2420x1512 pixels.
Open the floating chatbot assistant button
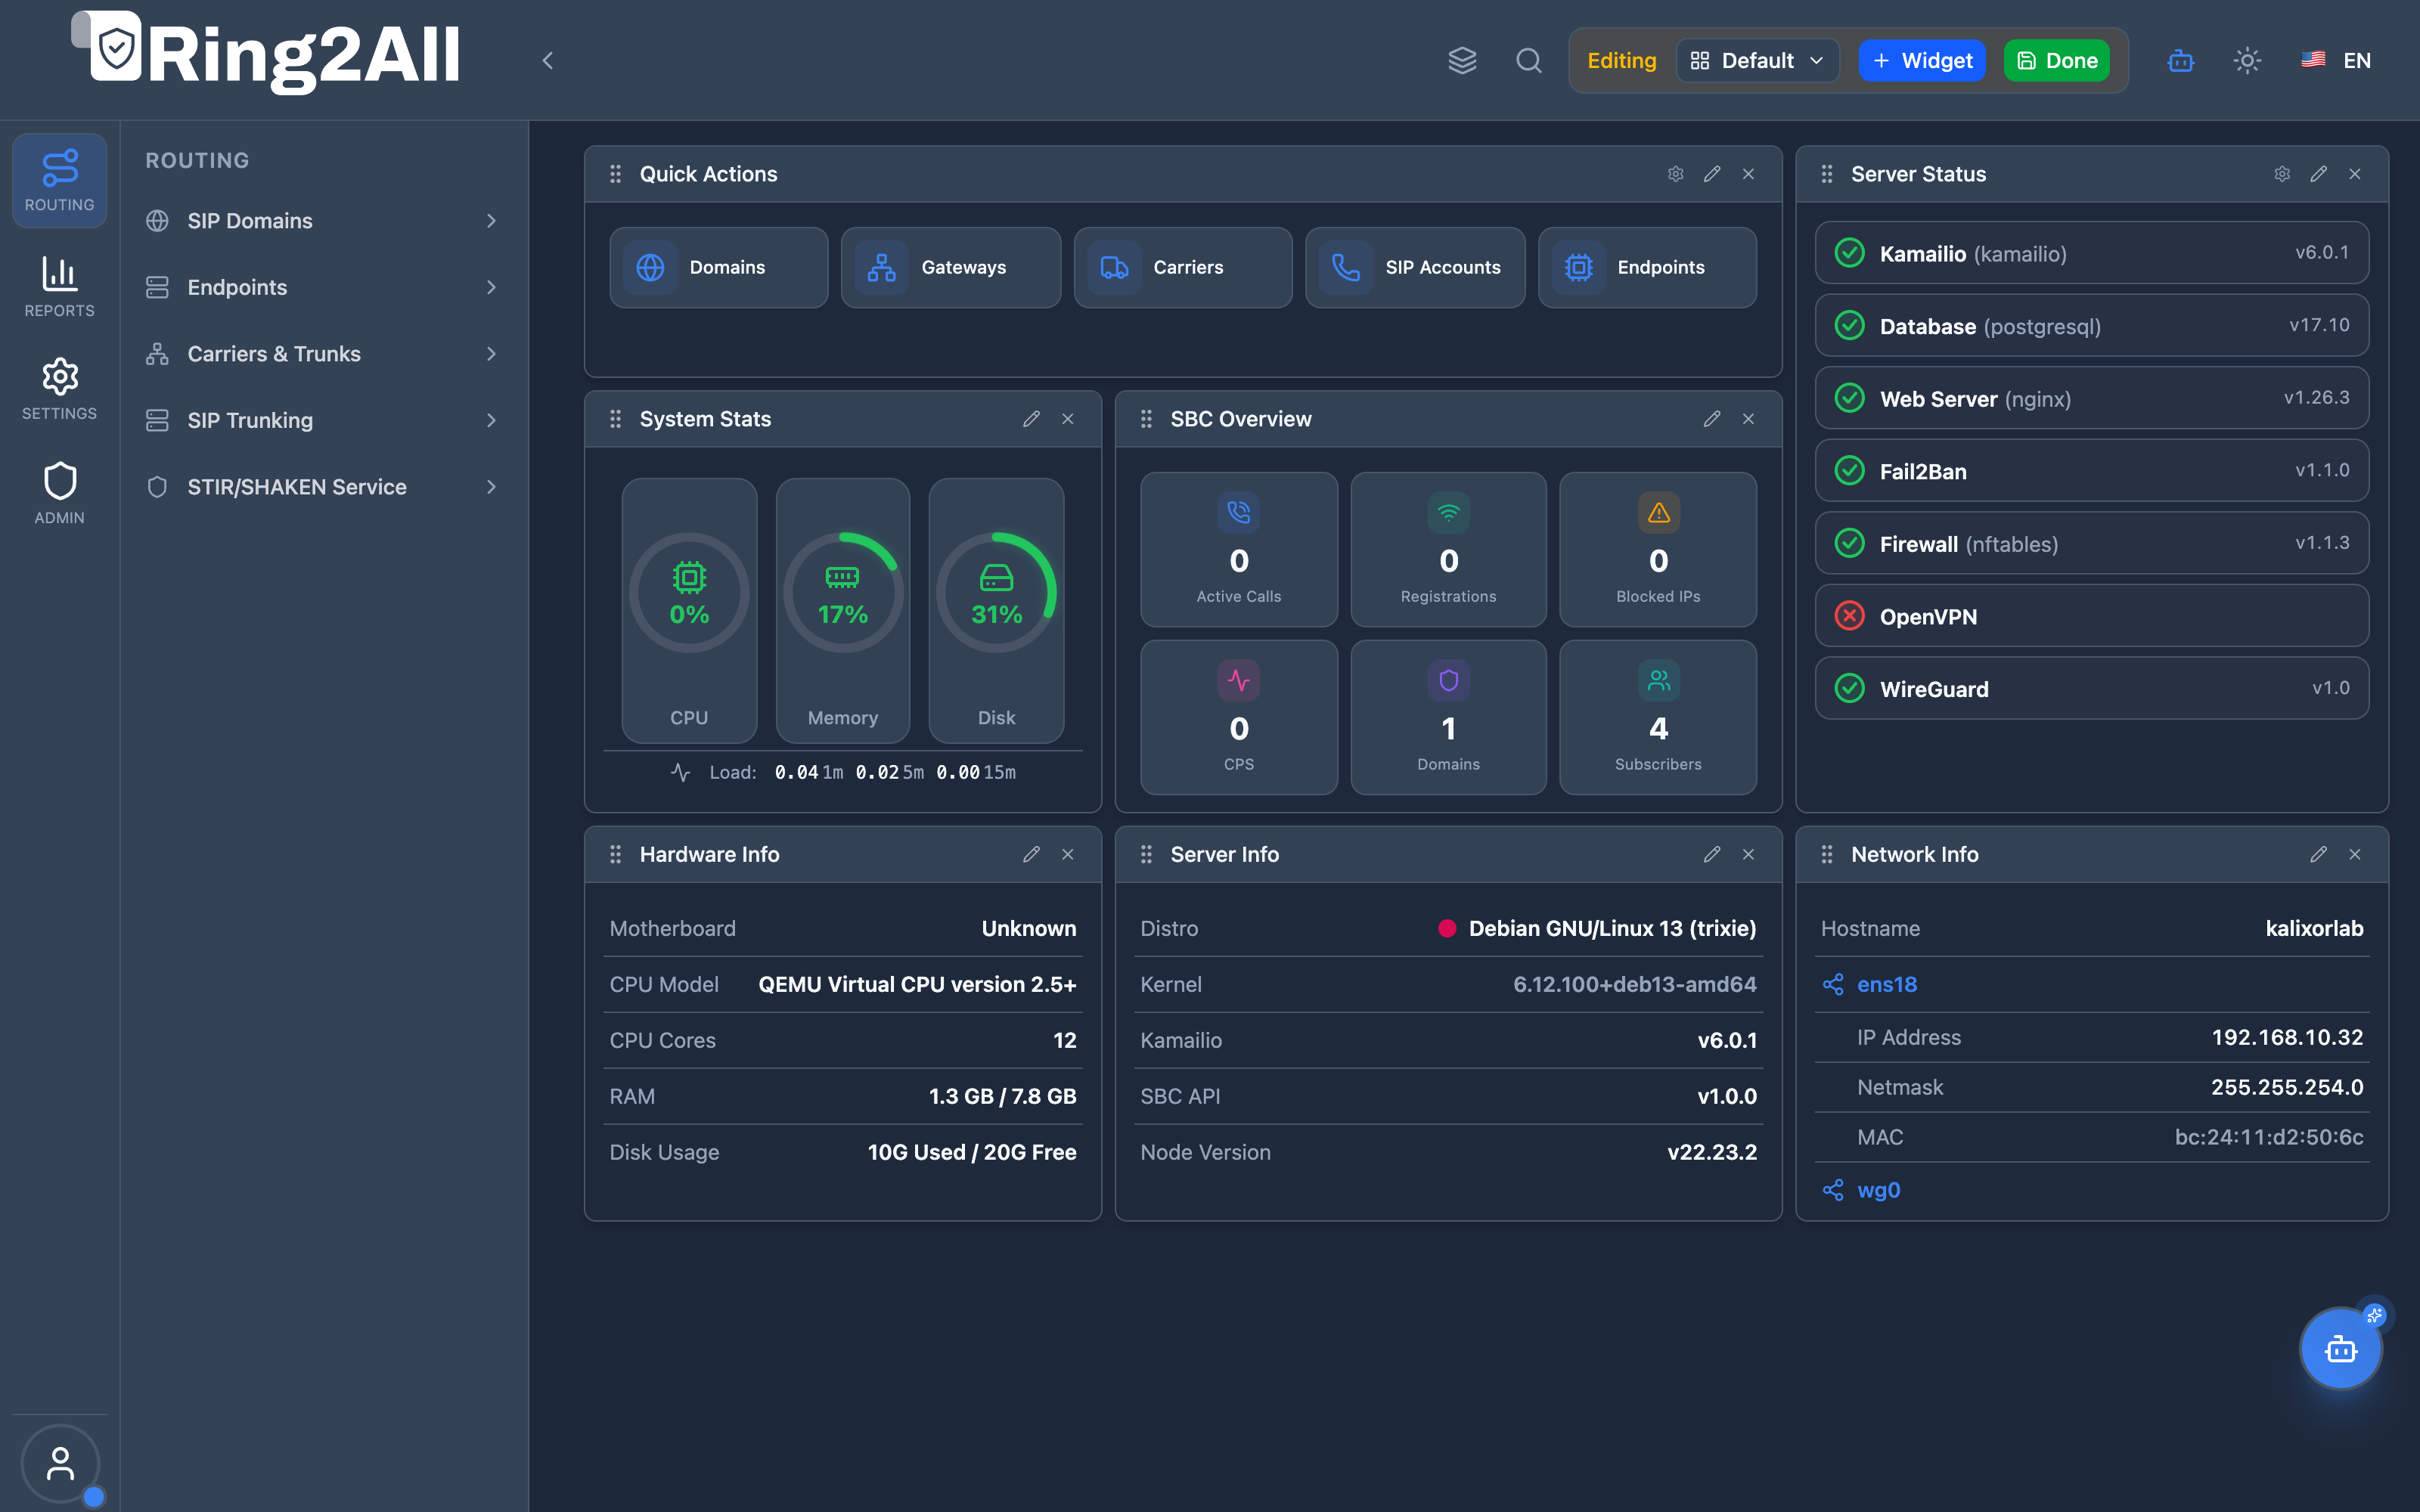click(x=2340, y=1349)
